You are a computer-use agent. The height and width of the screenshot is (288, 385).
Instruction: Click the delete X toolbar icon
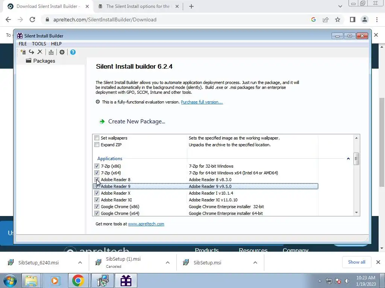pos(40,52)
